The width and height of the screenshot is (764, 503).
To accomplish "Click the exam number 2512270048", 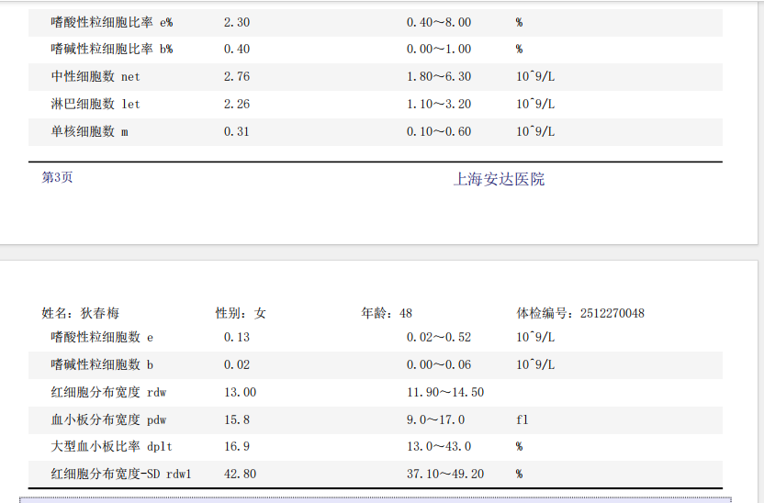I will [x=612, y=314].
